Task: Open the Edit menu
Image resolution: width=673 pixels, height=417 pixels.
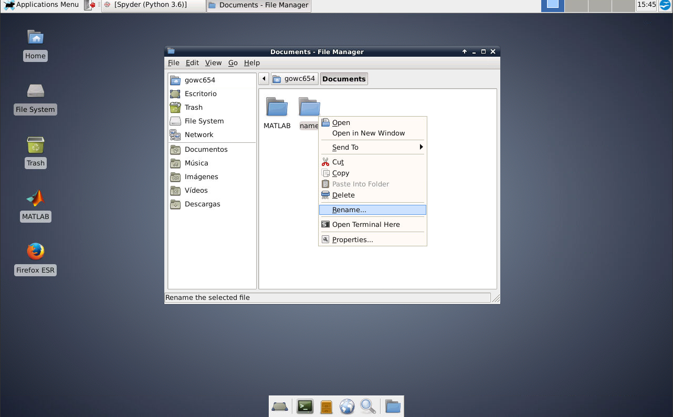Action: click(192, 62)
